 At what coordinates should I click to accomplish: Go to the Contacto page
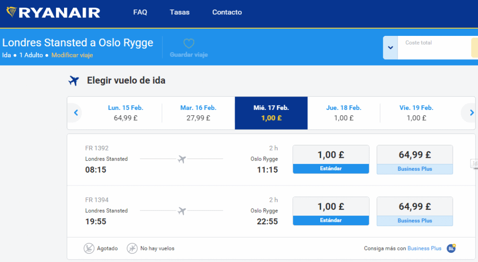227,12
